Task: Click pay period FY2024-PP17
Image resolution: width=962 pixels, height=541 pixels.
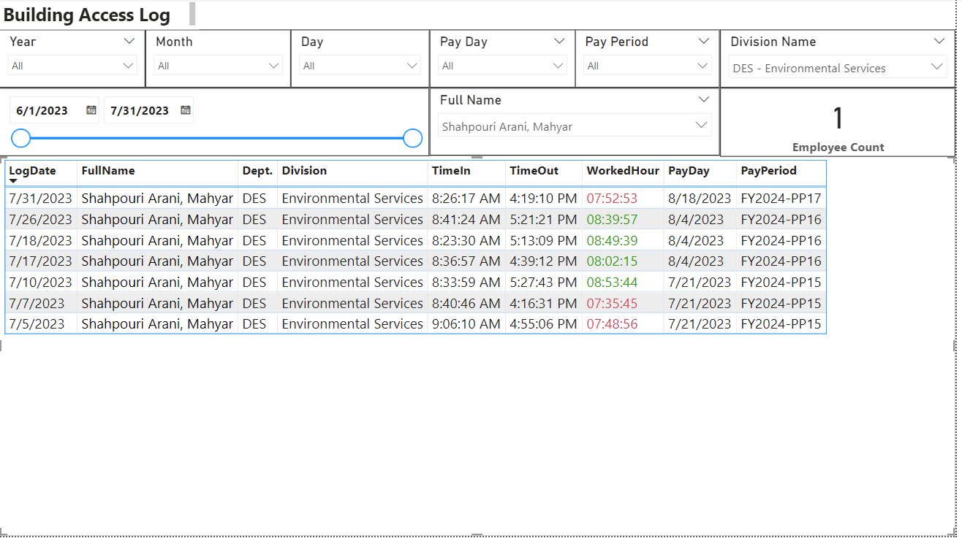Action: point(781,198)
